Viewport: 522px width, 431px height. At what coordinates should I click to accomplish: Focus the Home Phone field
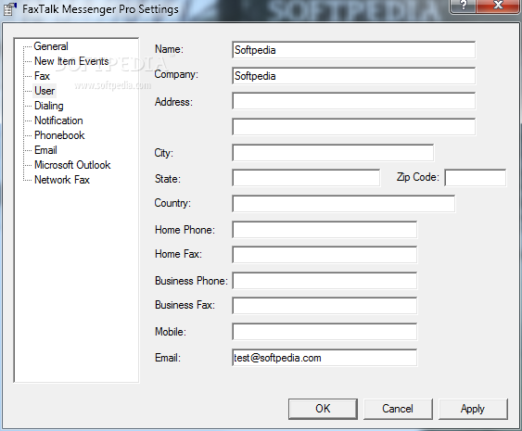coord(325,230)
